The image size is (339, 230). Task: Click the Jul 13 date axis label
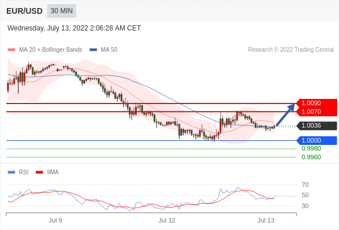pyautogui.click(x=266, y=220)
